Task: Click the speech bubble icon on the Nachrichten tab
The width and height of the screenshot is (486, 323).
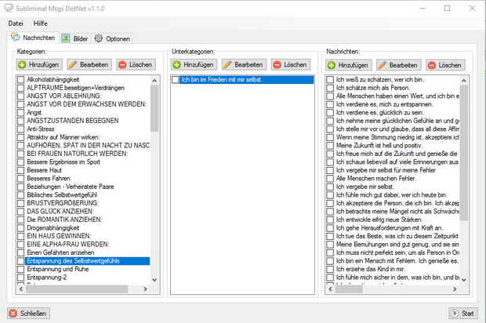Action: point(16,38)
